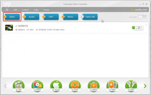This screenshot has width=151, height=95.
Task: Click the Paste URL button
Action: [89, 17]
